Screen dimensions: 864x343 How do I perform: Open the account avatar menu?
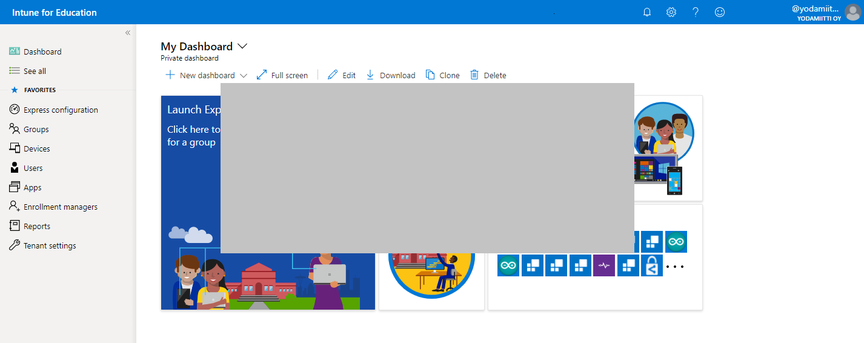[x=853, y=12]
